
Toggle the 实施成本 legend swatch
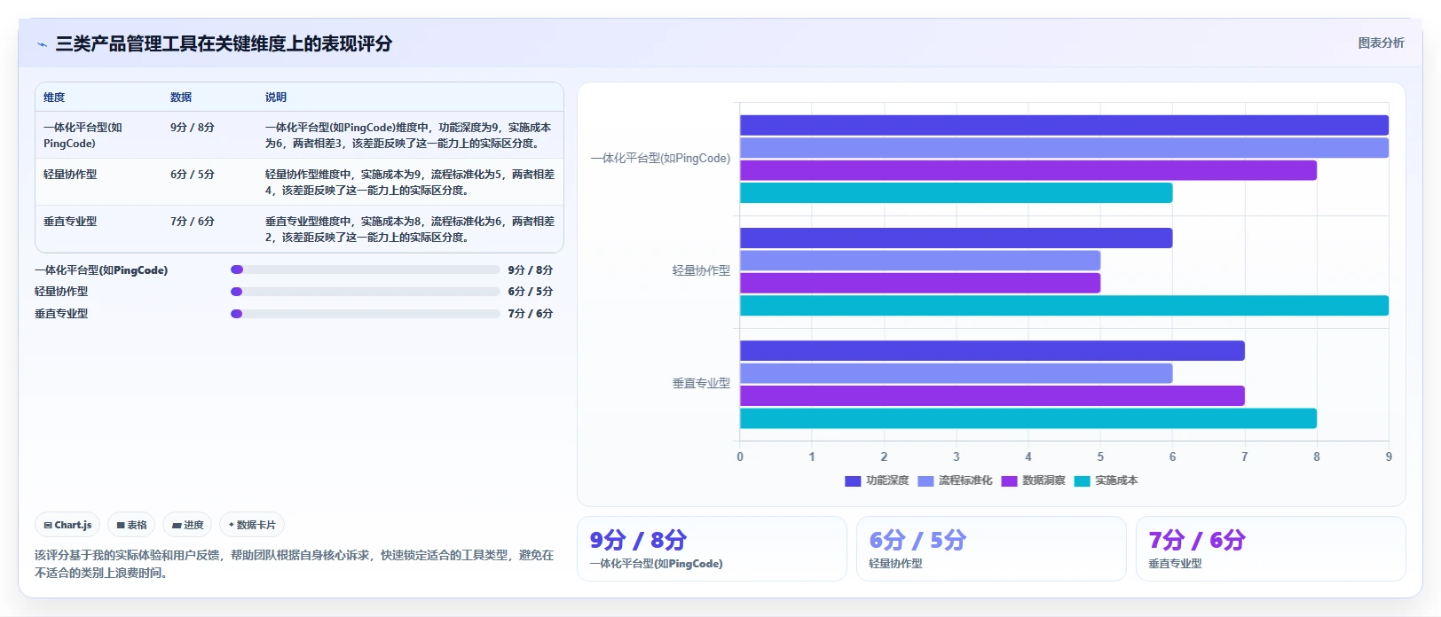tap(1082, 480)
